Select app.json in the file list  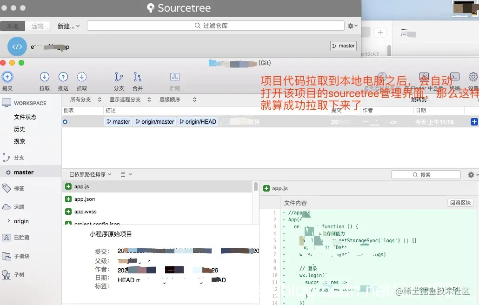click(x=157, y=199)
